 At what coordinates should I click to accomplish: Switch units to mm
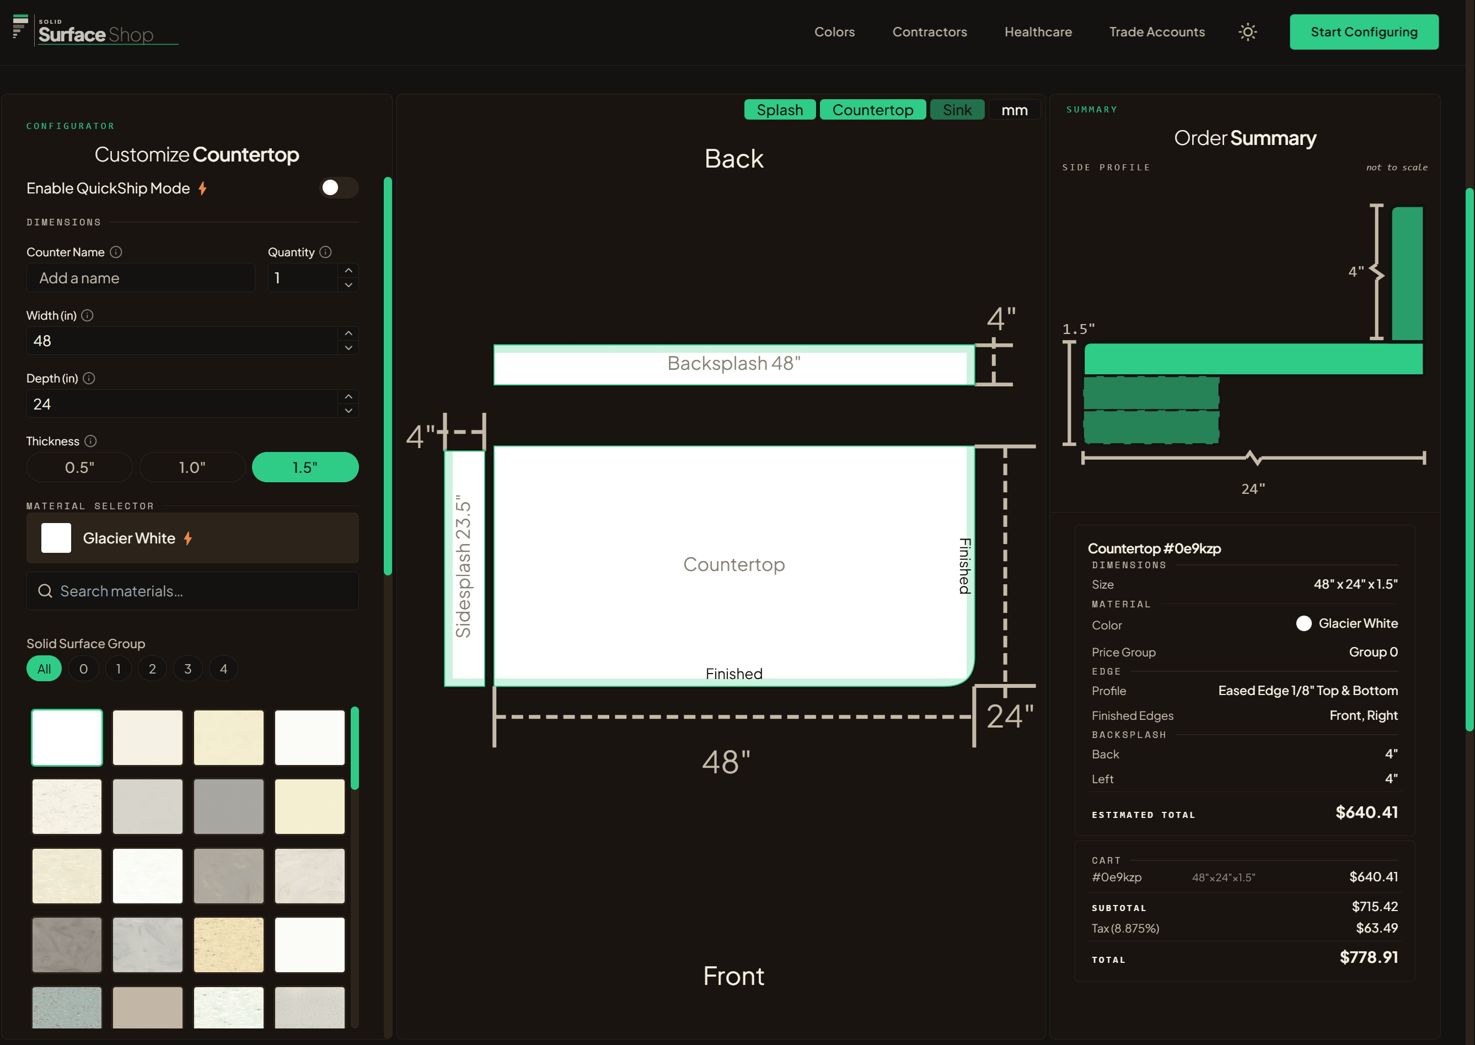[1014, 109]
